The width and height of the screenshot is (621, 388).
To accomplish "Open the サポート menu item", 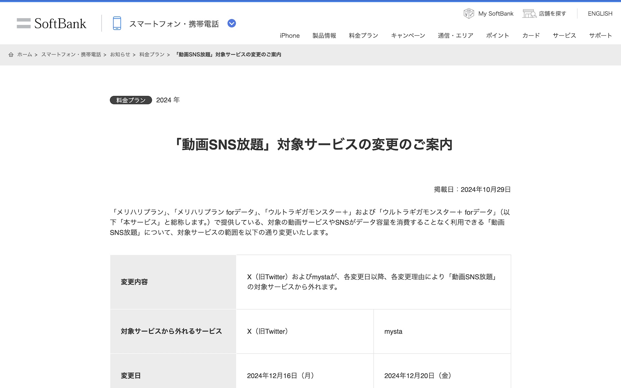I will coord(600,36).
